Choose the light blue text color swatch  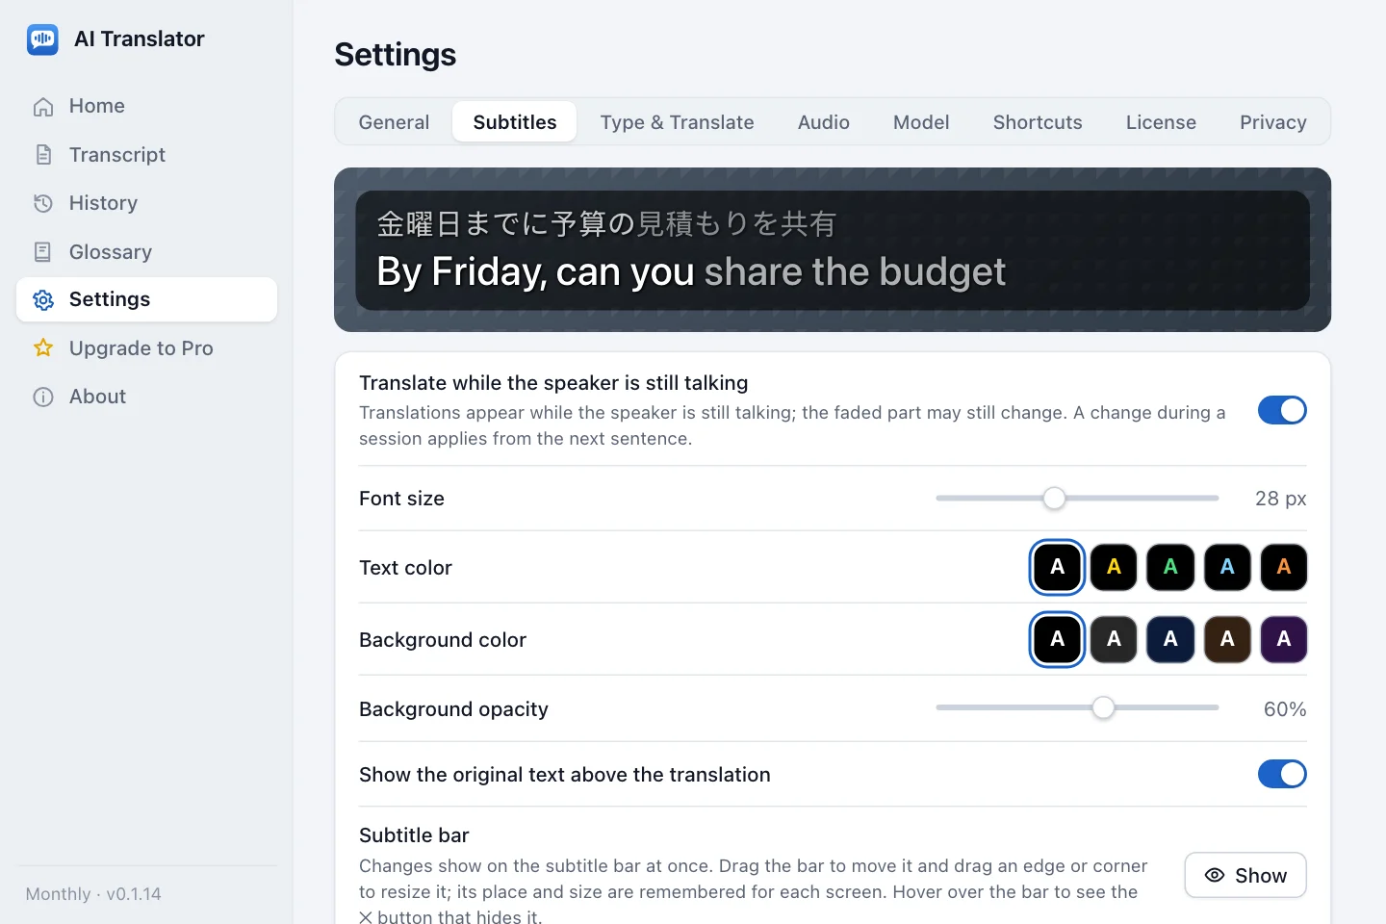tap(1227, 567)
